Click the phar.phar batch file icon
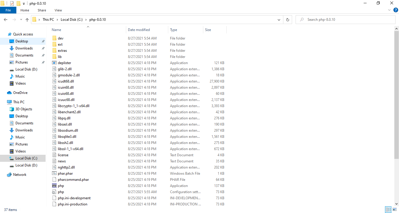The width and height of the screenshot is (399, 213). point(54,174)
